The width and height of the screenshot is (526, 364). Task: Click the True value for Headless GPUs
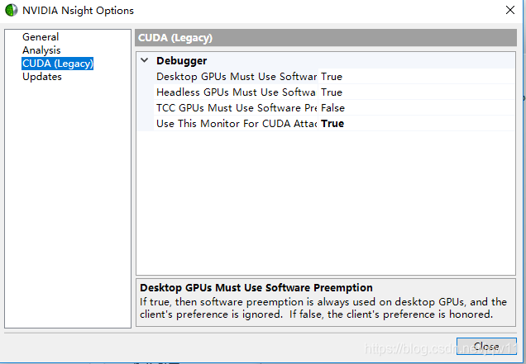coord(332,92)
